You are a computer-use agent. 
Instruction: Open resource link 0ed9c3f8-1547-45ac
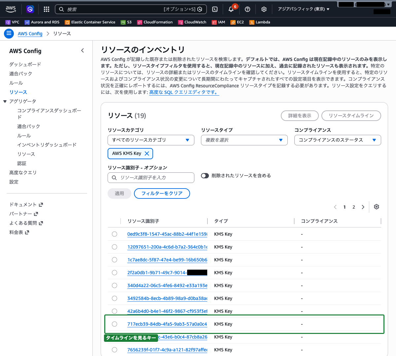click(x=167, y=234)
